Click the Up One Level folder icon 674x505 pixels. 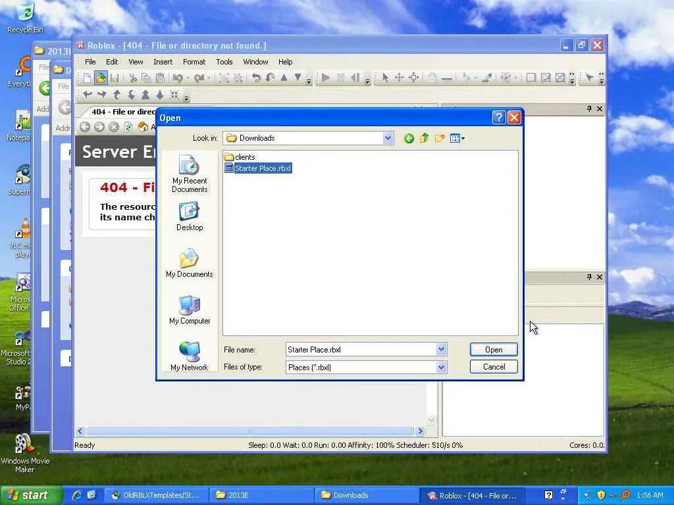pyautogui.click(x=425, y=138)
